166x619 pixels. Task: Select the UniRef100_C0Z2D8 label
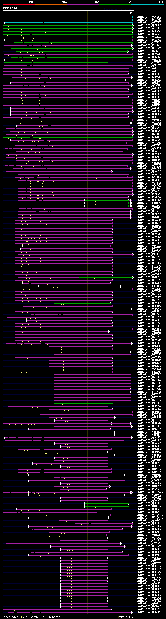click(149, 62)
